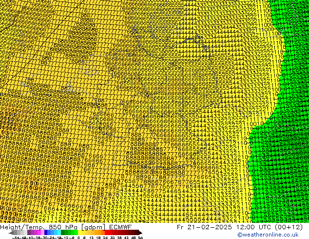
Task: Click the bright red swatch on the color scale
Action: 107,232
